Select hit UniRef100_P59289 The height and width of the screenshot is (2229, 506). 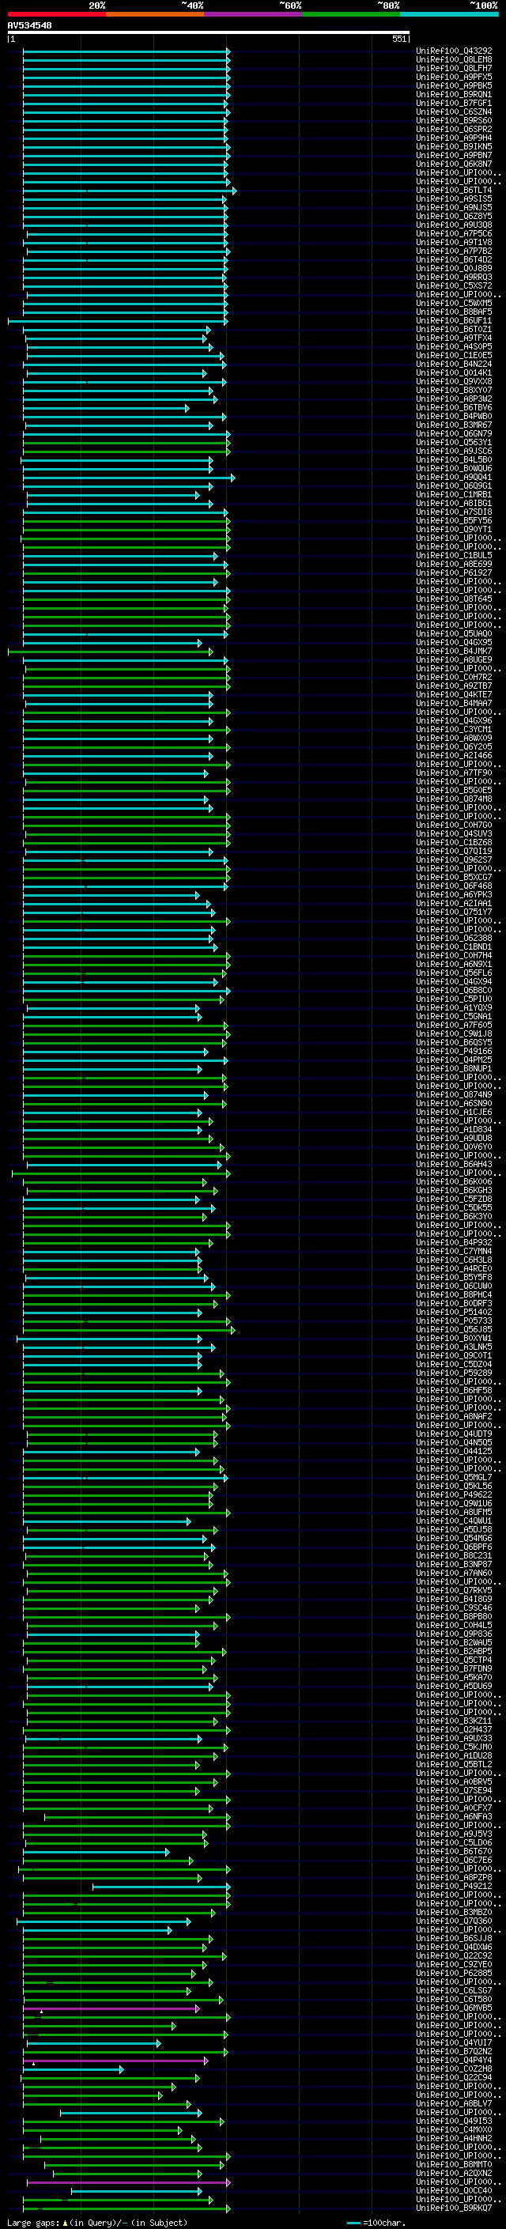pos(454,1373)
